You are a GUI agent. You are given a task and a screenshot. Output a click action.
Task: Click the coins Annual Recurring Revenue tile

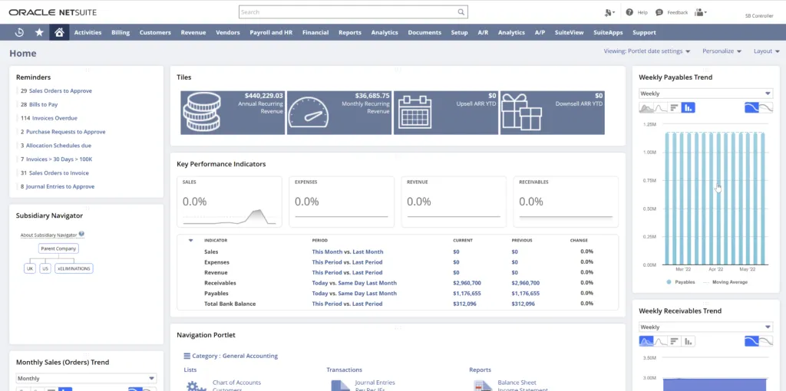click(233, 113)
